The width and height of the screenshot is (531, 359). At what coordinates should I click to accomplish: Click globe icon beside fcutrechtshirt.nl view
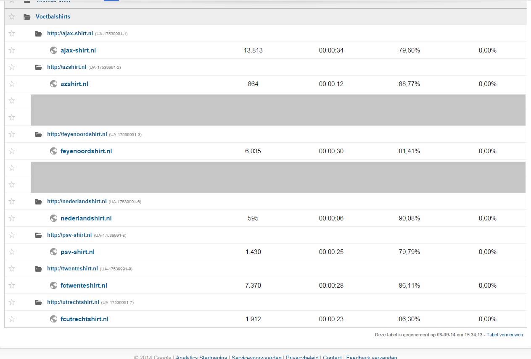point(53,319)
